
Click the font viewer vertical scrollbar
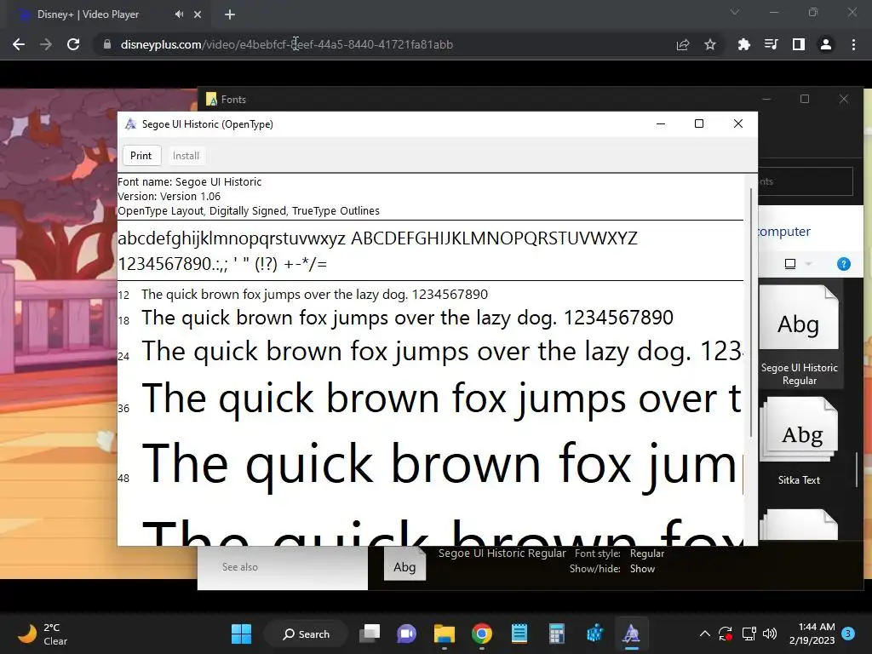click(751, 313)
